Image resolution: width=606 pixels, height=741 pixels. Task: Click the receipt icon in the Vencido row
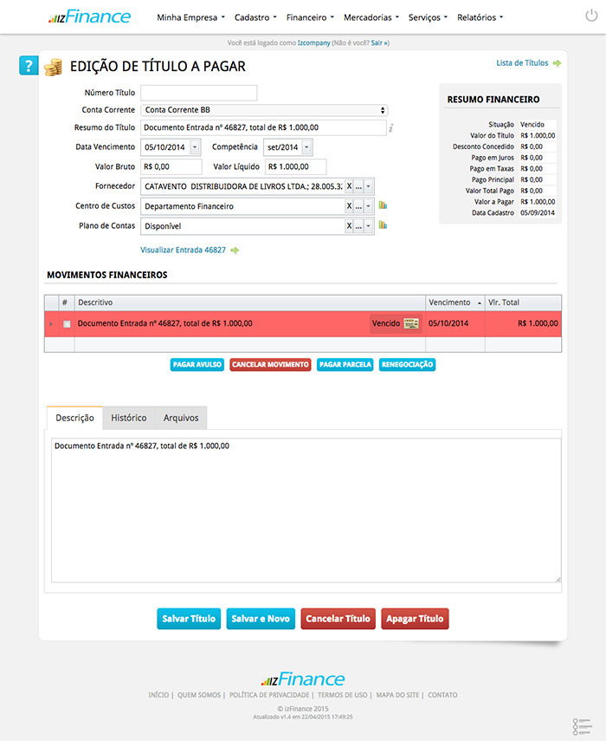[411, 323]
